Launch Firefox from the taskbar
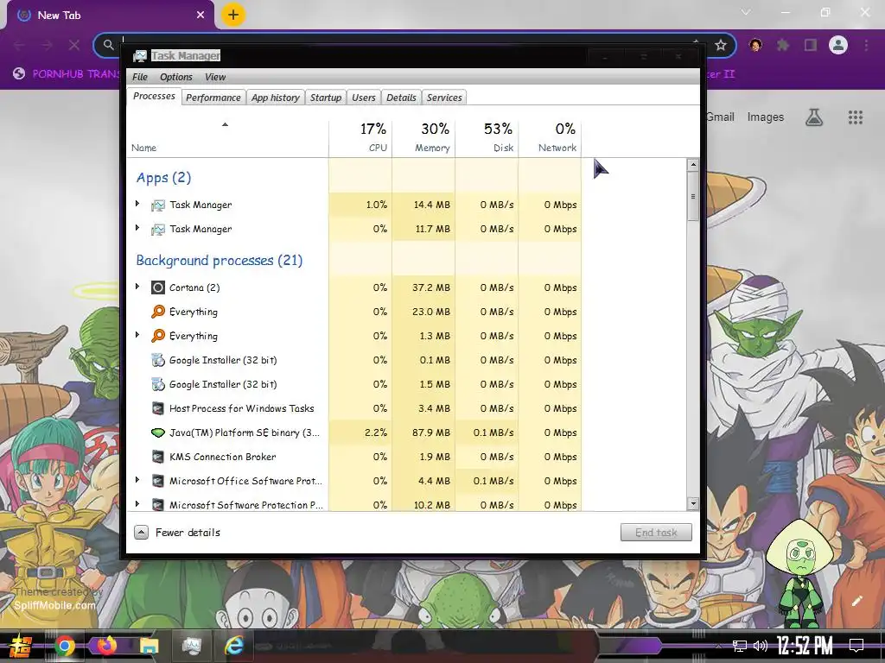This screenshot has height=663, width=885. (x=106, y=646)
